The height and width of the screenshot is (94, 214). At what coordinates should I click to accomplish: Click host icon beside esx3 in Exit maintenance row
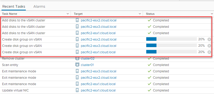coord(77,71)
